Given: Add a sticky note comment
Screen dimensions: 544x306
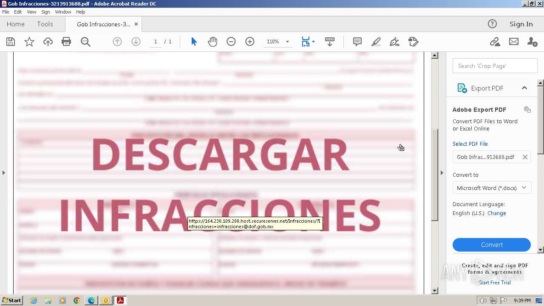Looking at the screenshot, I should (x=357, y=42).
